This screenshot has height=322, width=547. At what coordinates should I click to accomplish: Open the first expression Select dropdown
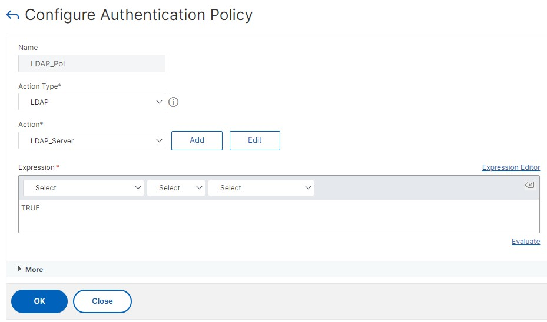(84, 188)
